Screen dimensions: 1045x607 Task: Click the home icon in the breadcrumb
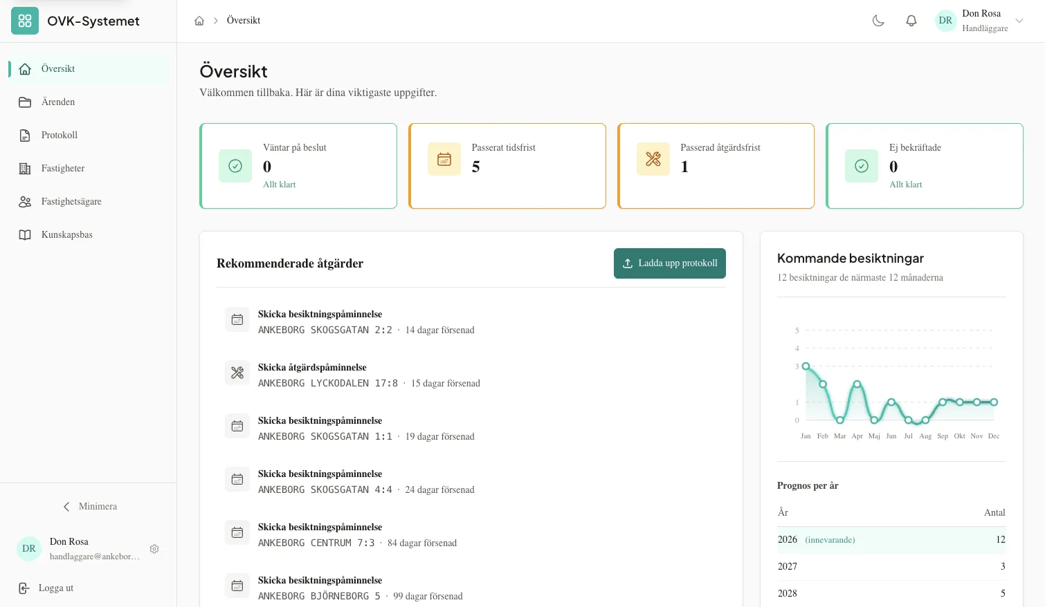[x=199, y=21]
